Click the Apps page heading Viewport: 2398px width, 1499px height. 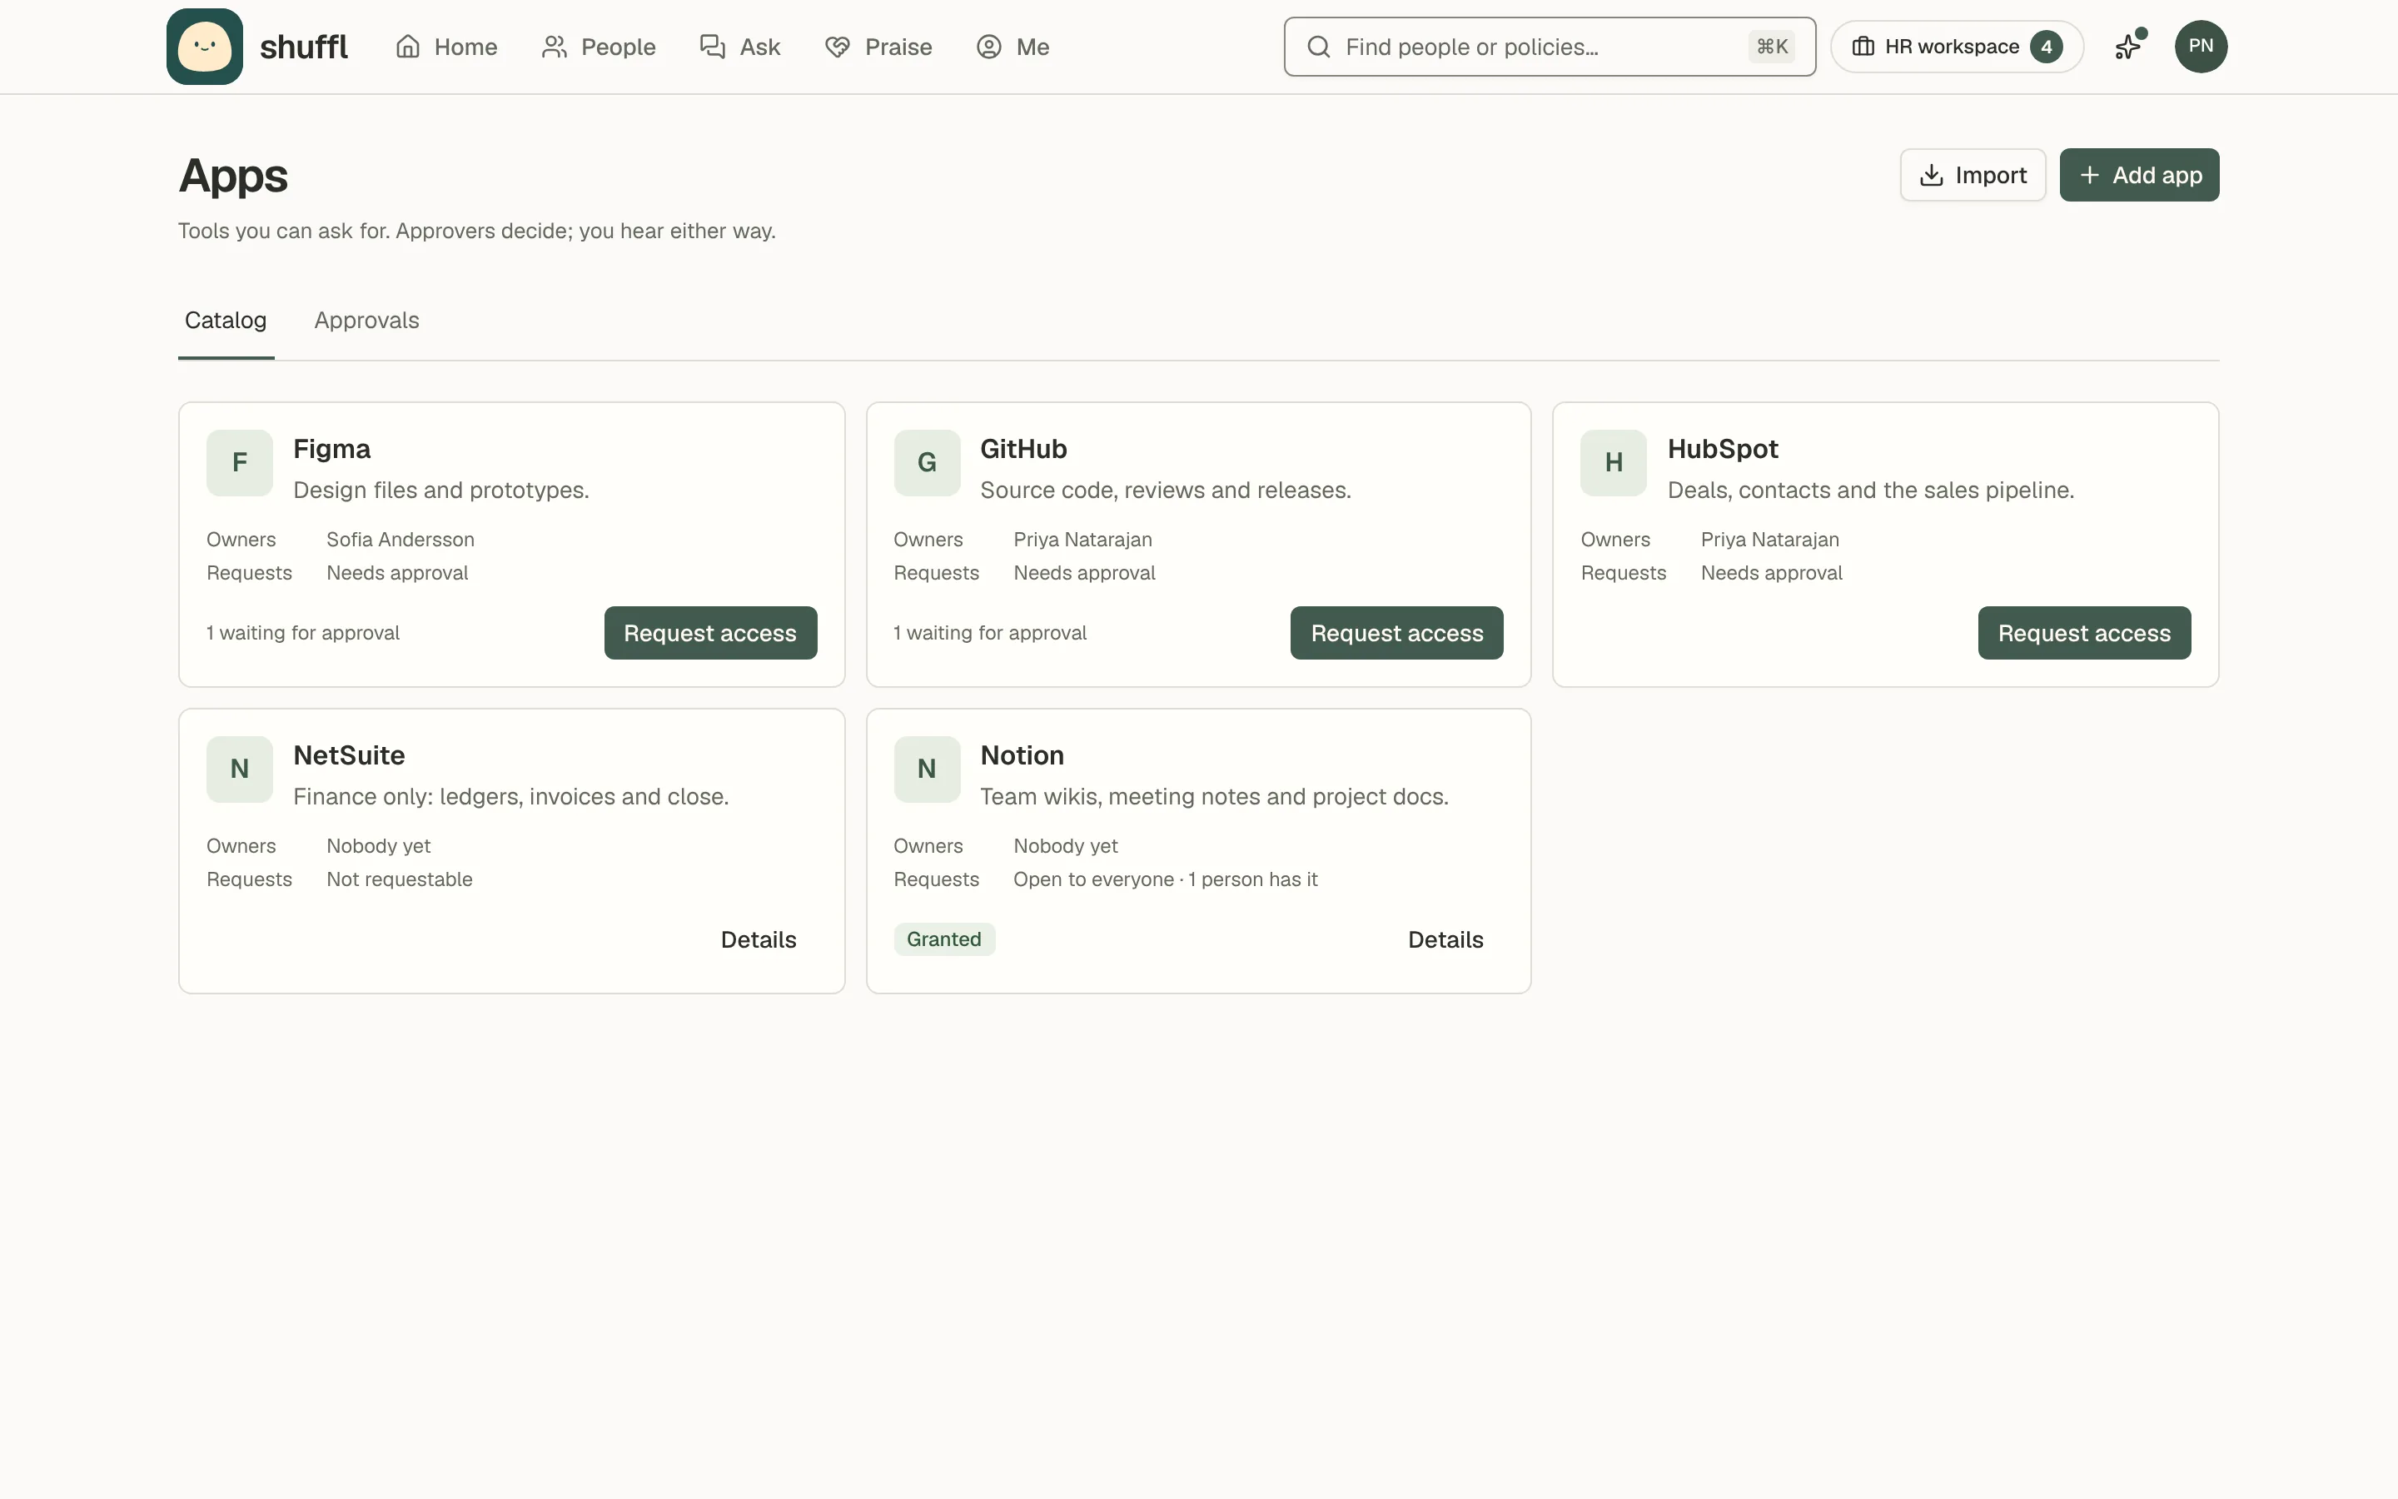click(x=233, y=176)
